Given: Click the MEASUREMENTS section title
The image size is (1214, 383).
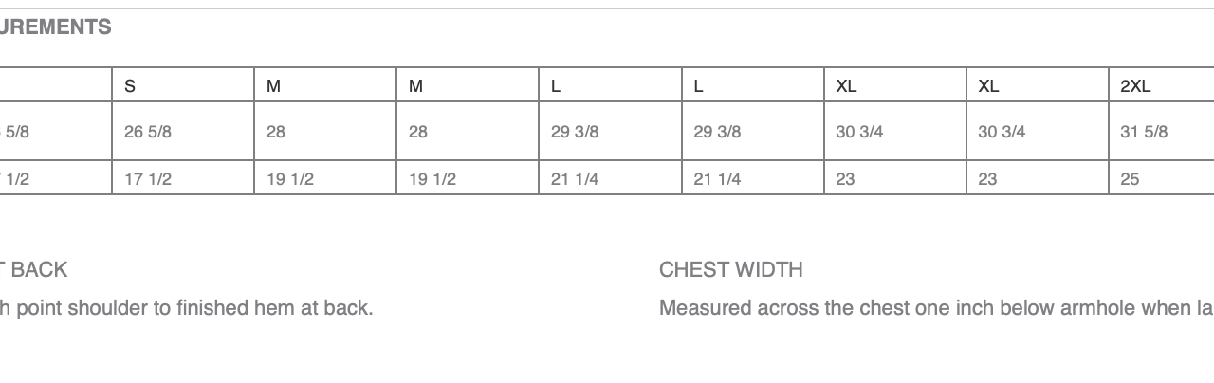Looking at the screenshot, I should click(x=55, y=27).
